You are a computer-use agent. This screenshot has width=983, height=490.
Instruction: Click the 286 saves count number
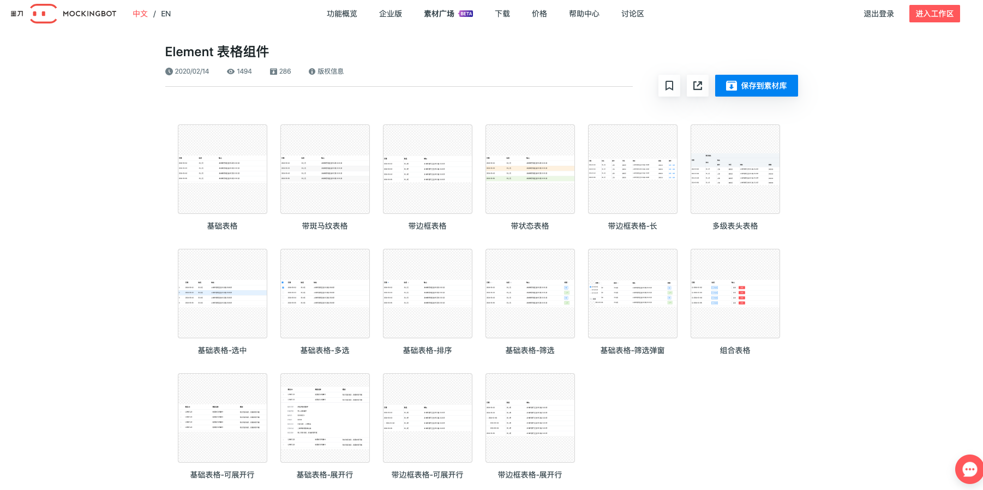pos(285,71)
